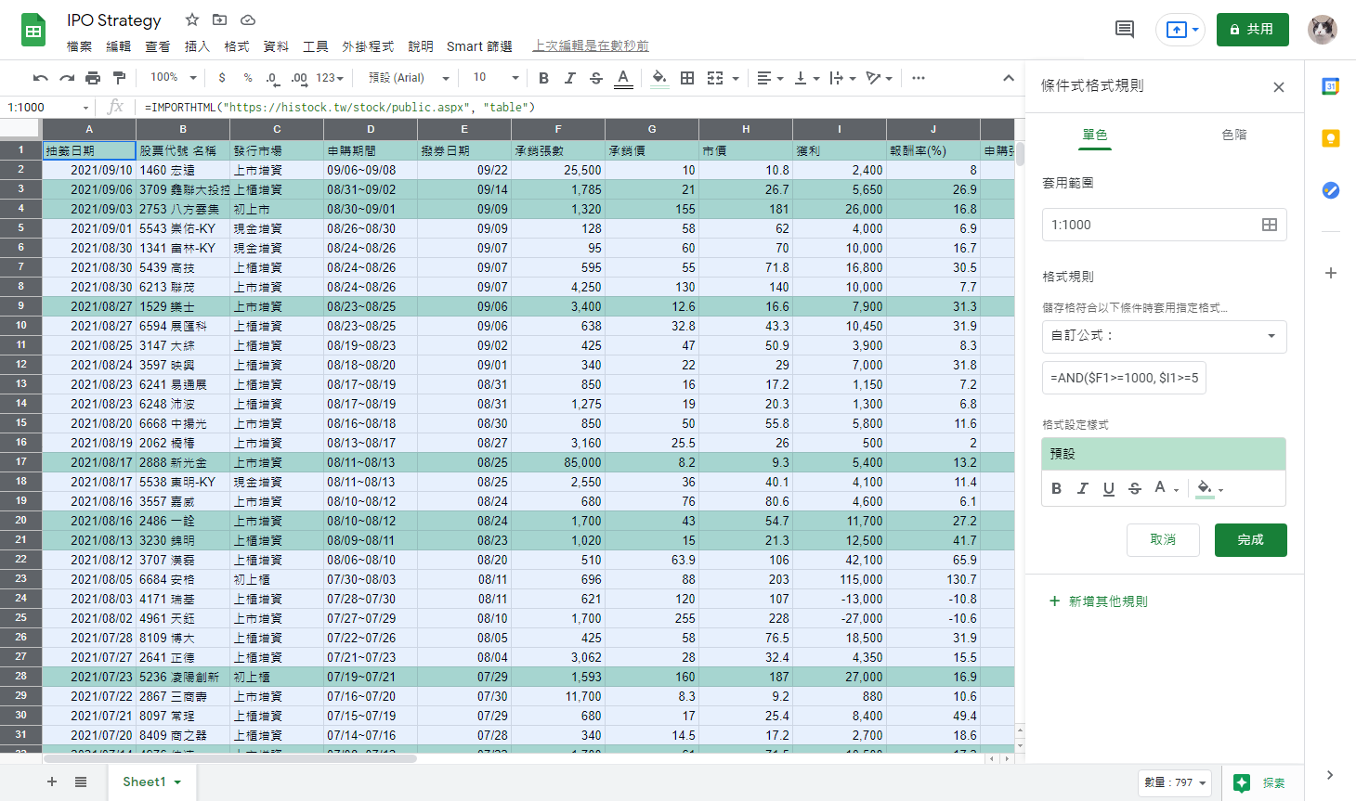Viewport: 1356px width, 801px height.
Task: Format as currency with dollar icon
Action: 222,78
